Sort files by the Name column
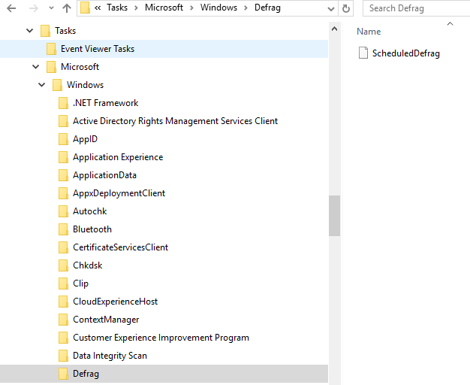This screenshot has height=385, width=470. click(369, 32)
